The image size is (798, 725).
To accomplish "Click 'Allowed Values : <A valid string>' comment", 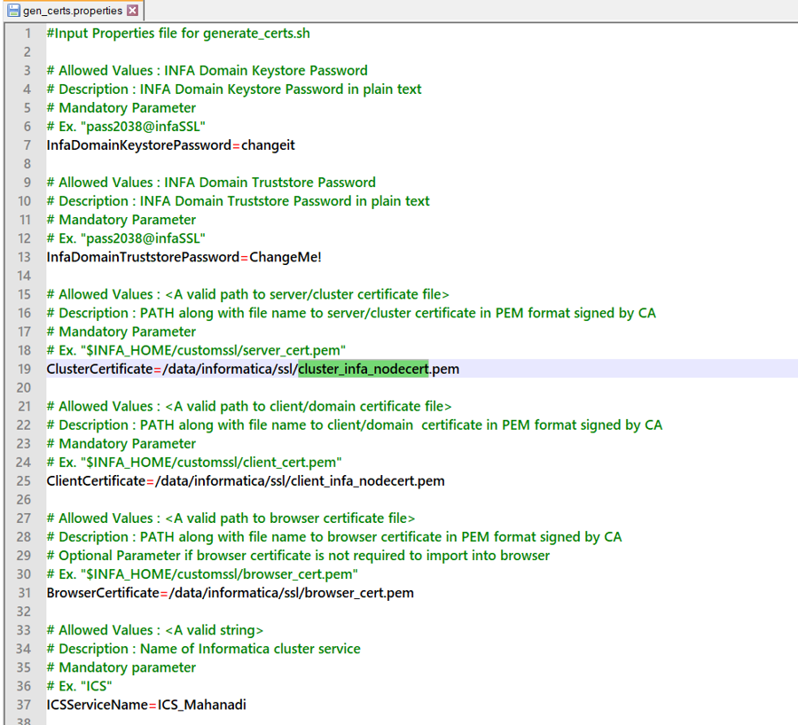I will (154, 630).
